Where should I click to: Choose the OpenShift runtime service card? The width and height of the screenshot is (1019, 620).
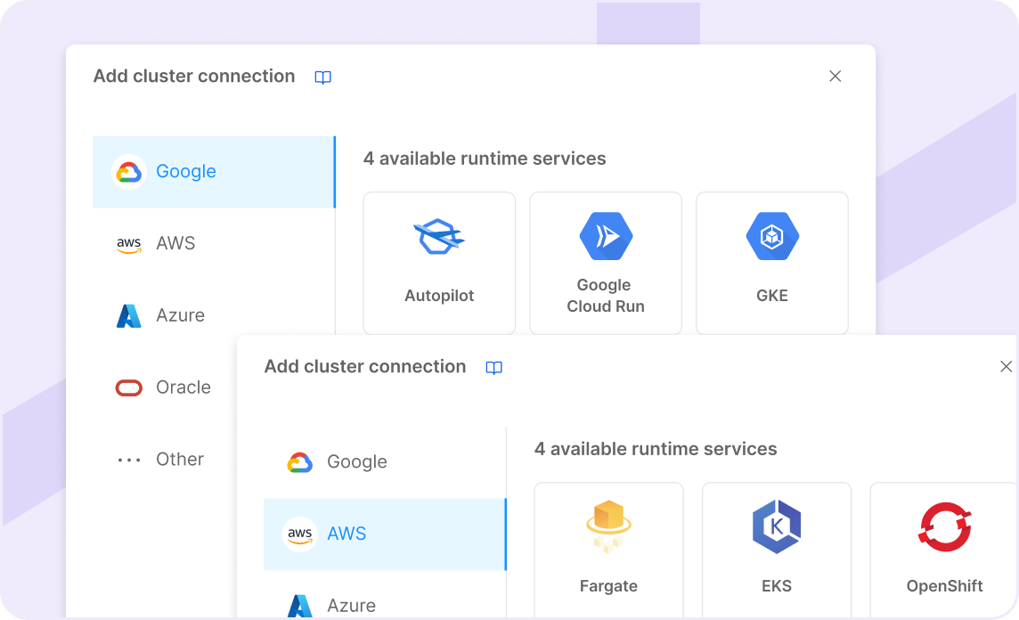pyautogui.click(x=943, y=550)
